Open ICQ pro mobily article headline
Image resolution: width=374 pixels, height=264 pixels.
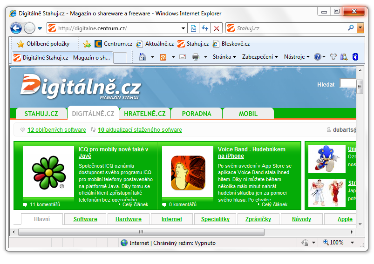click(x=113, y=153)
